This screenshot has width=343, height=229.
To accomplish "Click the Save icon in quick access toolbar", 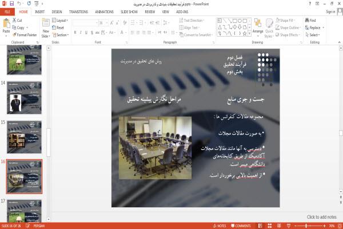I will click(x=11, y=3).
